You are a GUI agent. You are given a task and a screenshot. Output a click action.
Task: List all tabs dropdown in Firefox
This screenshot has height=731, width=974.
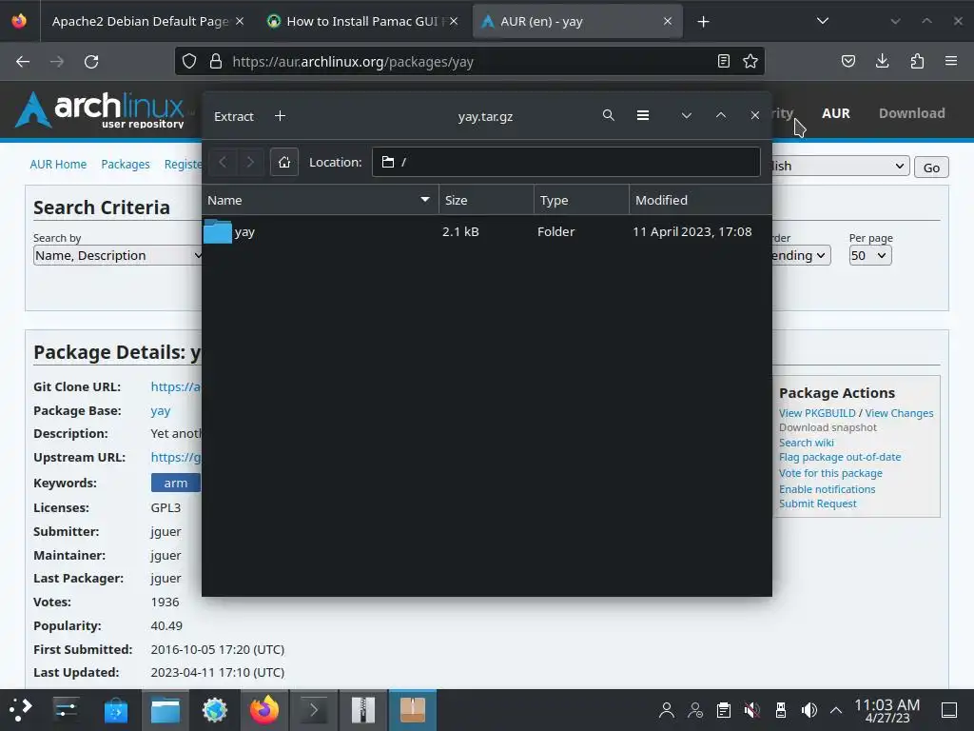(x=823, y=21)
